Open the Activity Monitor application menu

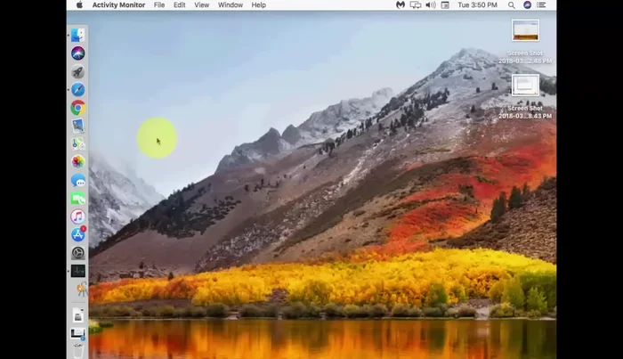(118, 5)
